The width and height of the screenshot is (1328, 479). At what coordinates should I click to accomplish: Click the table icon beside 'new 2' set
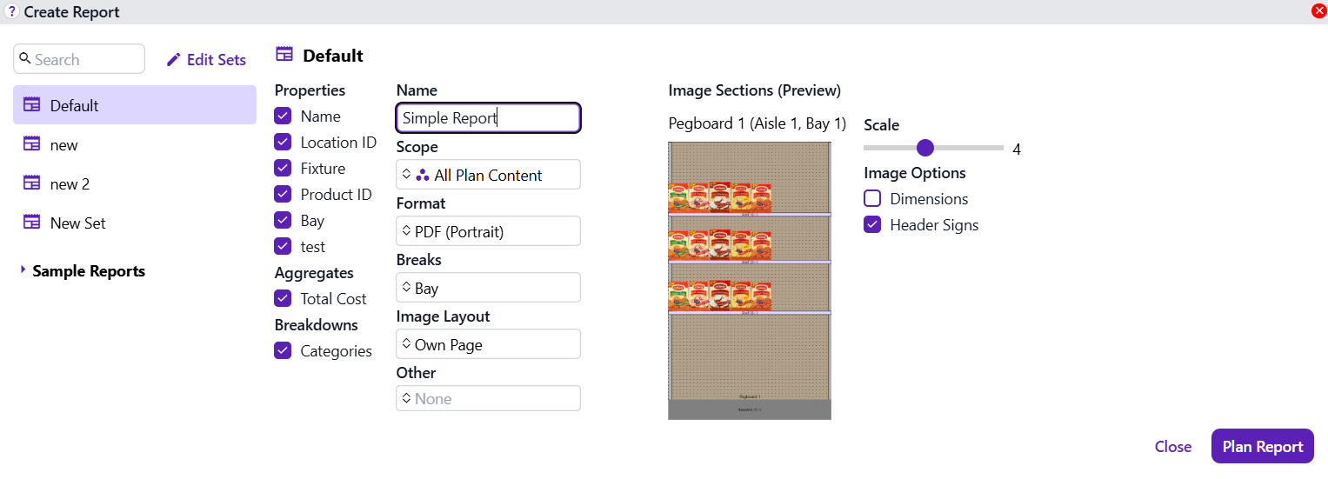click(x=32, y=183)
